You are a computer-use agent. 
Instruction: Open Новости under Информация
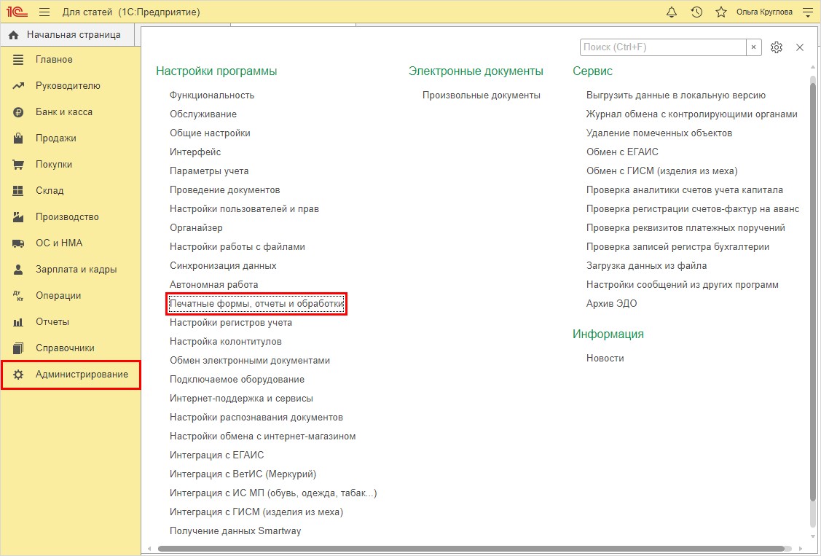pos(605,358)
